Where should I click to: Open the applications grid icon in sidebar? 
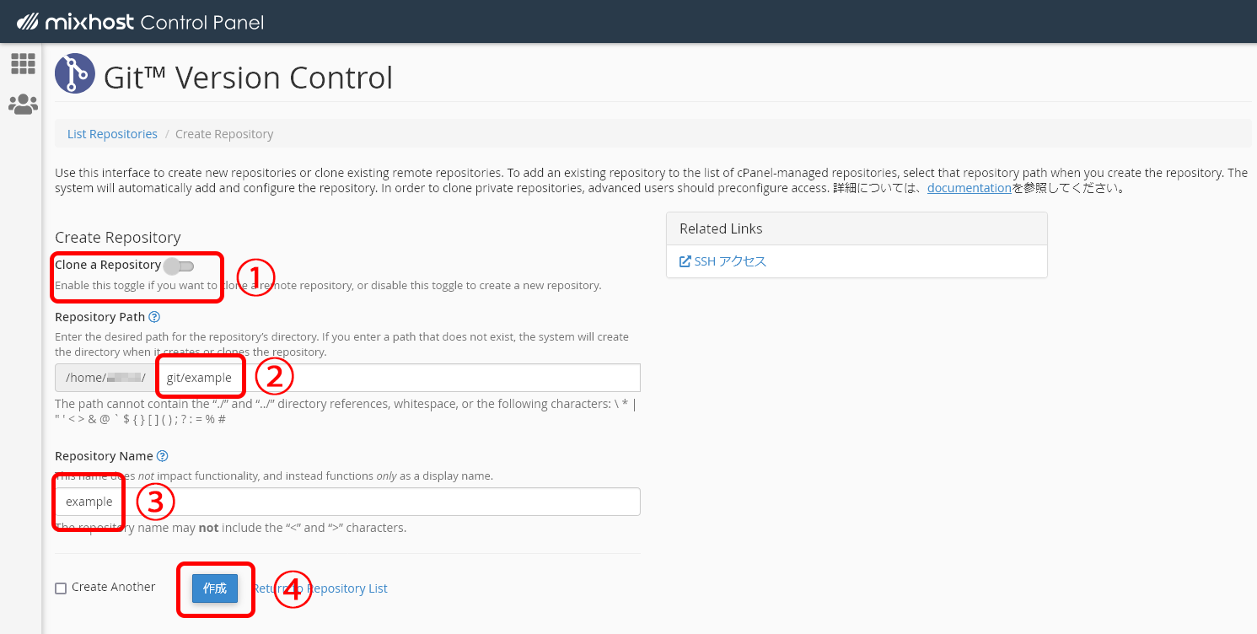[x=23, y=63]
